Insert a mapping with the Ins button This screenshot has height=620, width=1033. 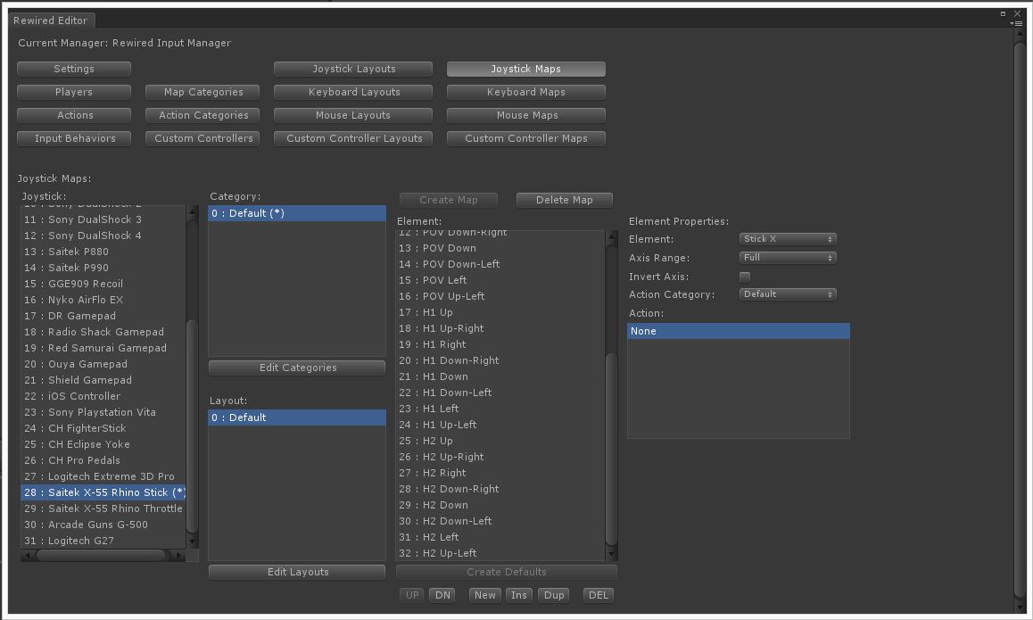point(518,594)
